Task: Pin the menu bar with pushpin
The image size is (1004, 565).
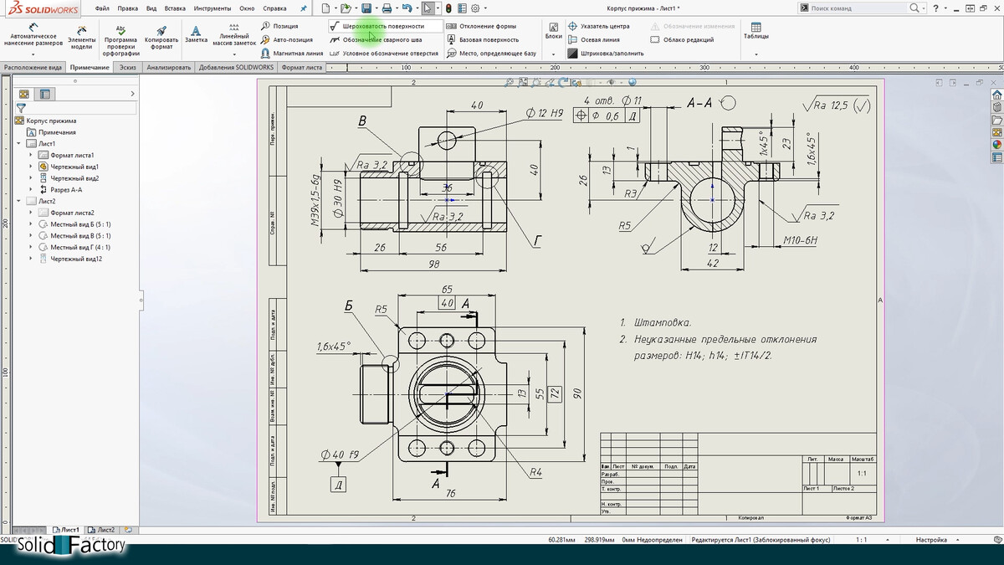Action: 303,8
